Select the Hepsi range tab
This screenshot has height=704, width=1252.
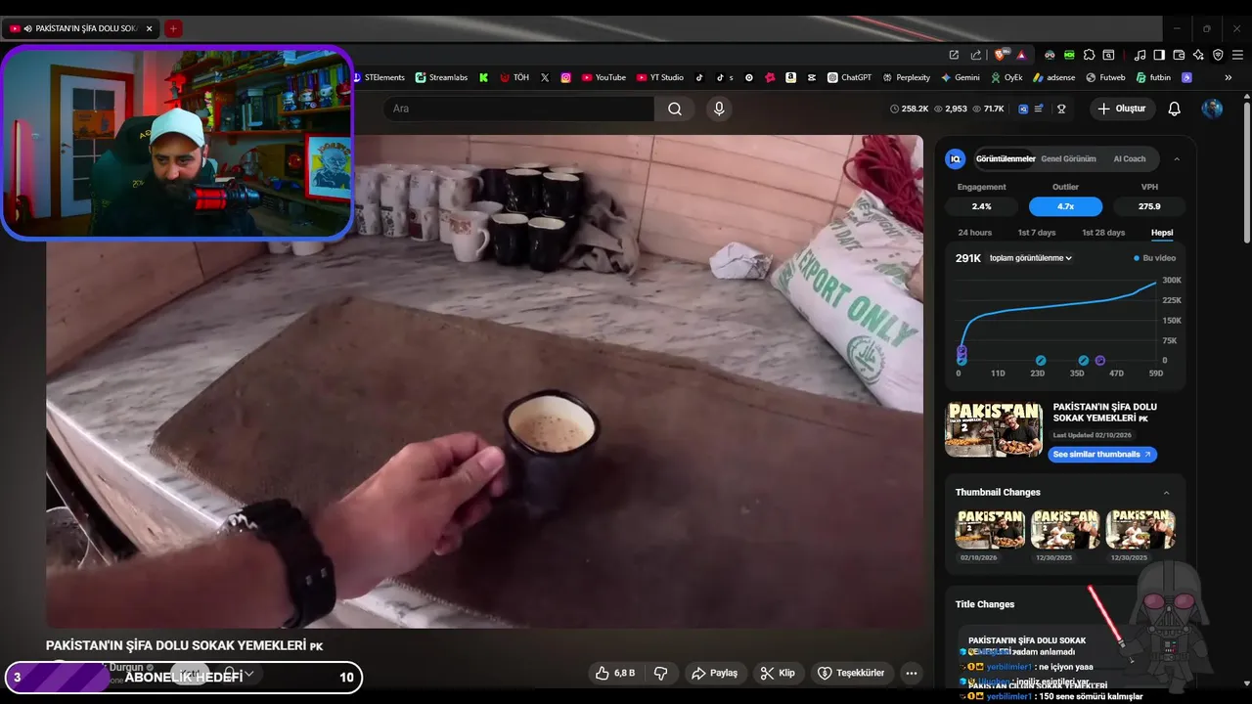pos(1162,233)
